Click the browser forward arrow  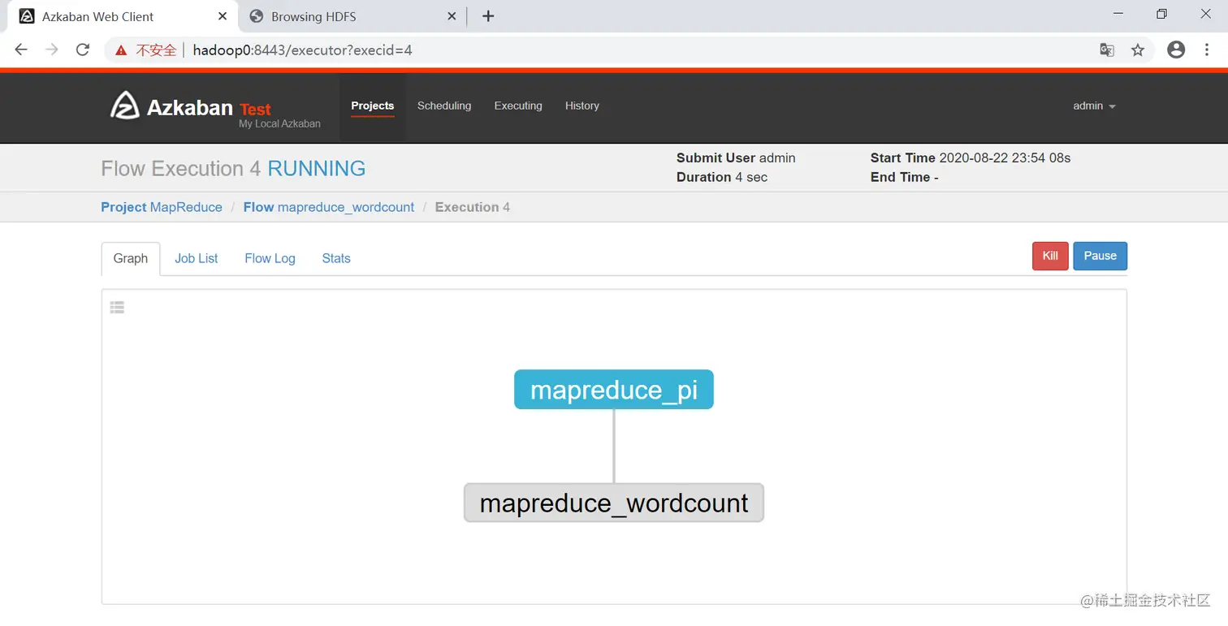coord(52,50)
